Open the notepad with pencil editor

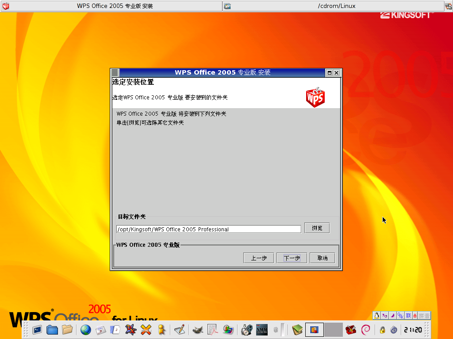[180, 329]
